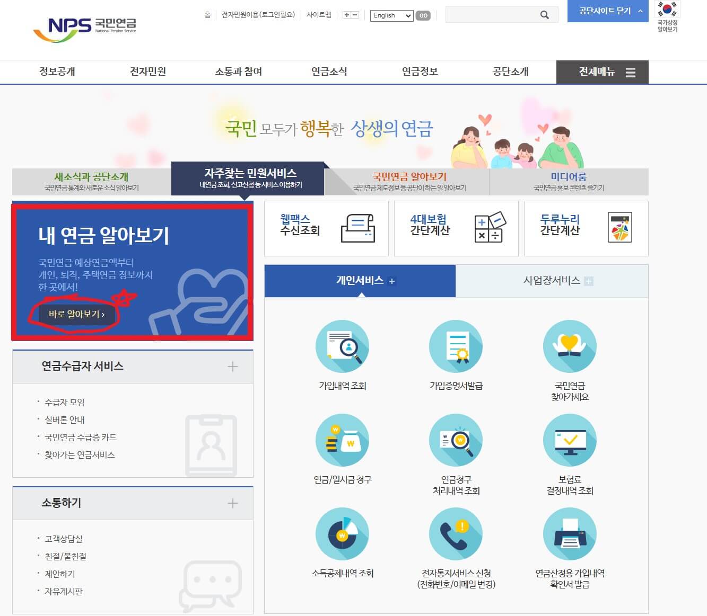Click the GO language button

coord(423,15)
